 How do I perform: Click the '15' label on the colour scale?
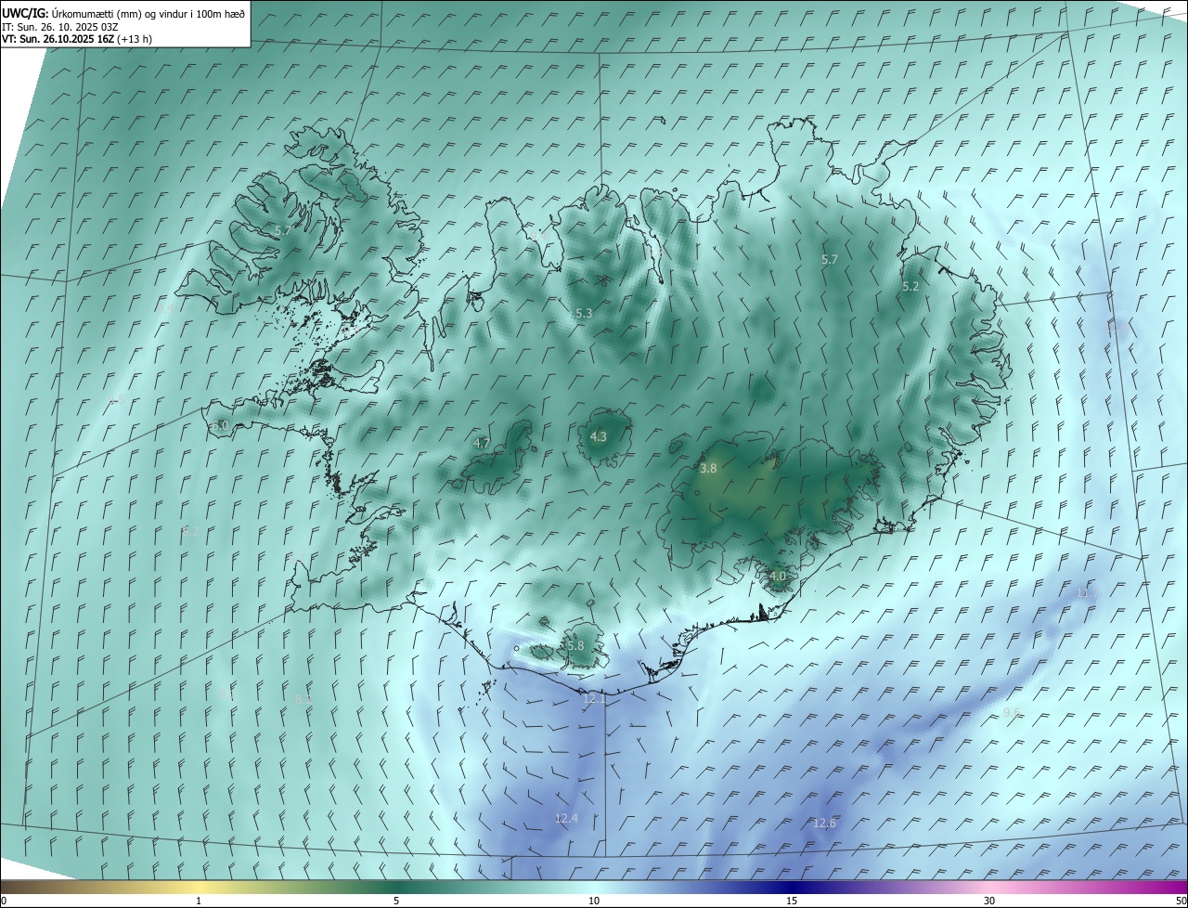[x=792, y=901]
